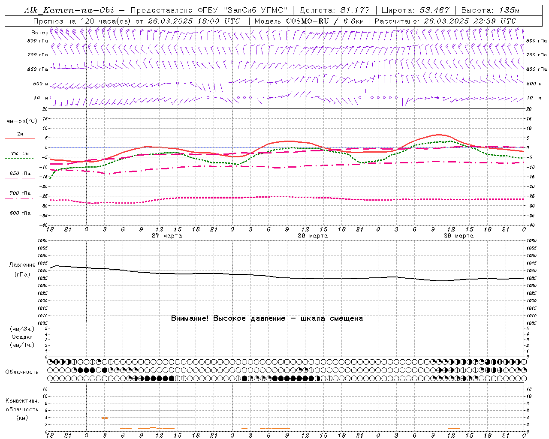Click the Долгота: 81.177 field
Viewport: 549px width, 439px height.
point(334,10)
